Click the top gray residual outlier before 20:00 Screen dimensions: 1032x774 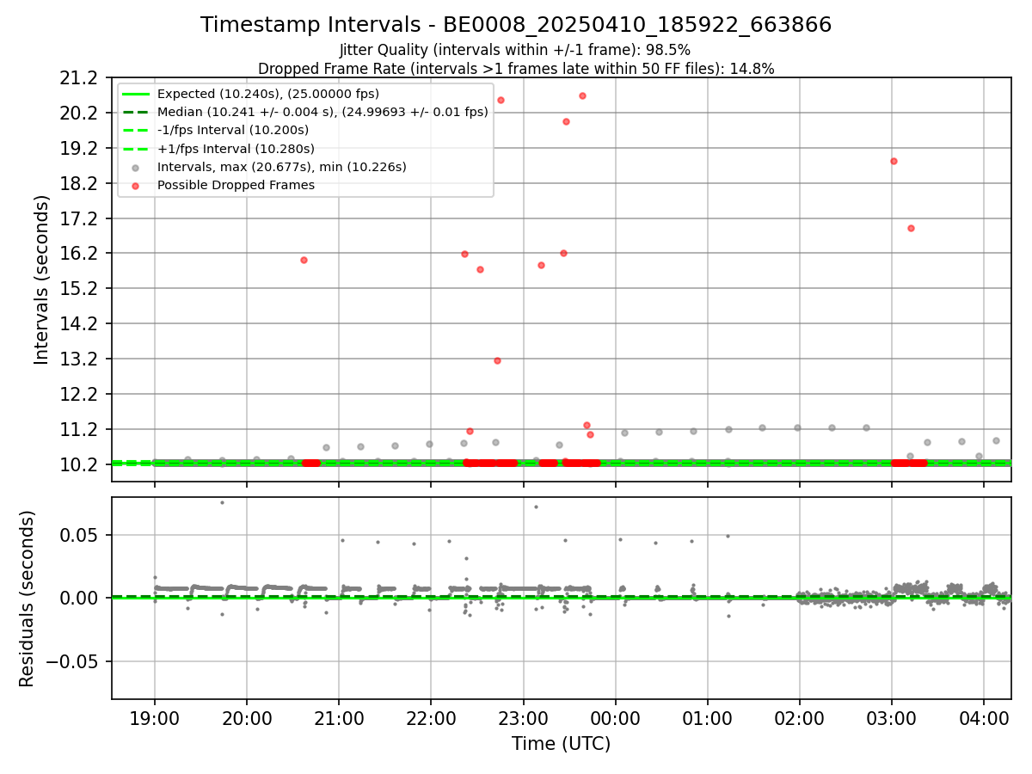(222, 502)
